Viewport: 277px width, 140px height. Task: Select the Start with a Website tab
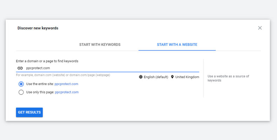click(x=177, y=45)
